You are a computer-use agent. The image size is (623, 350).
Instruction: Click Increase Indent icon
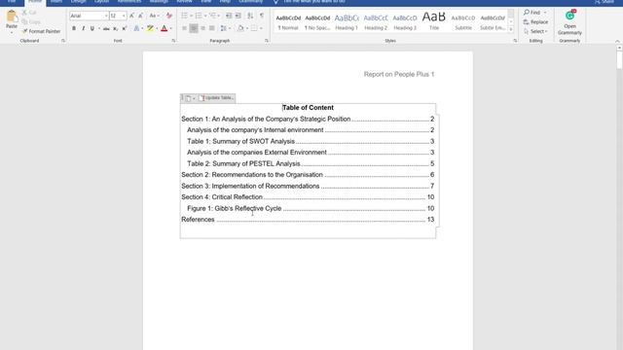tap(238, 16)
